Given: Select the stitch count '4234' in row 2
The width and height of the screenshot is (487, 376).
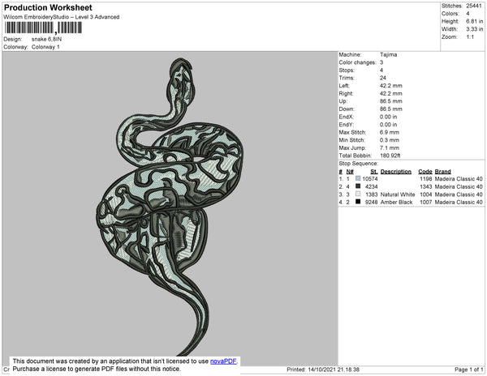Looking at the screenshot, I should coord(372,186).
